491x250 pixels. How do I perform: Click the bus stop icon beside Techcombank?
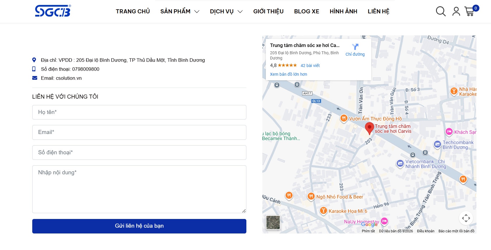point(425,153)
